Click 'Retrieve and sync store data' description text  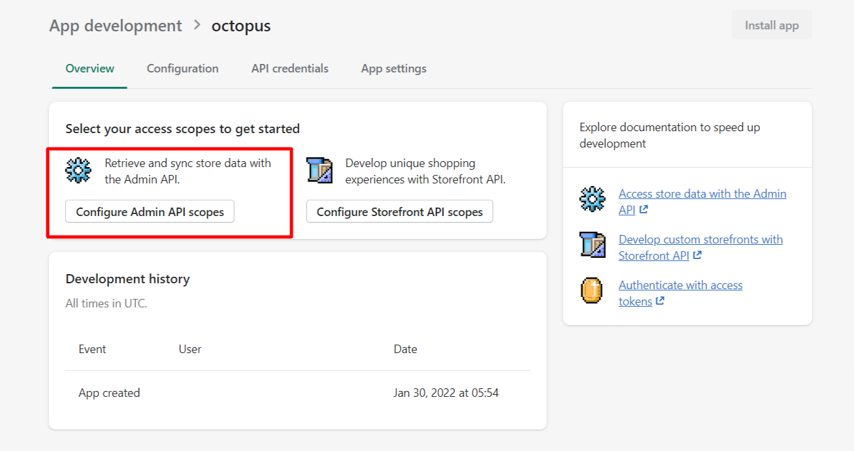(188, 171)
